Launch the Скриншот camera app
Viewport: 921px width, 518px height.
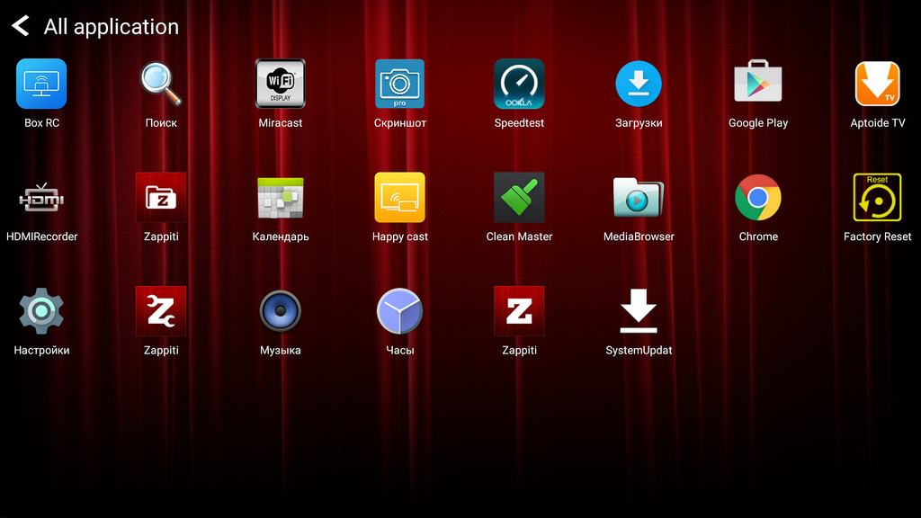pos(399,84)
